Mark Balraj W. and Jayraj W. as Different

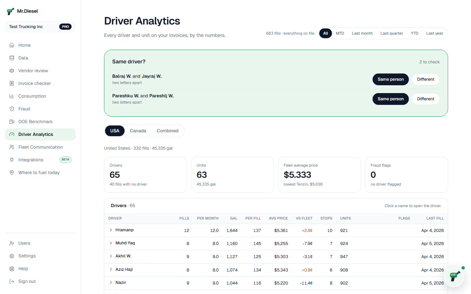coord(426,79)
